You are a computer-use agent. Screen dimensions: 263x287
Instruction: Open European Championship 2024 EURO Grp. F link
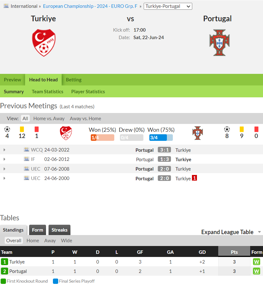(90, 6)
